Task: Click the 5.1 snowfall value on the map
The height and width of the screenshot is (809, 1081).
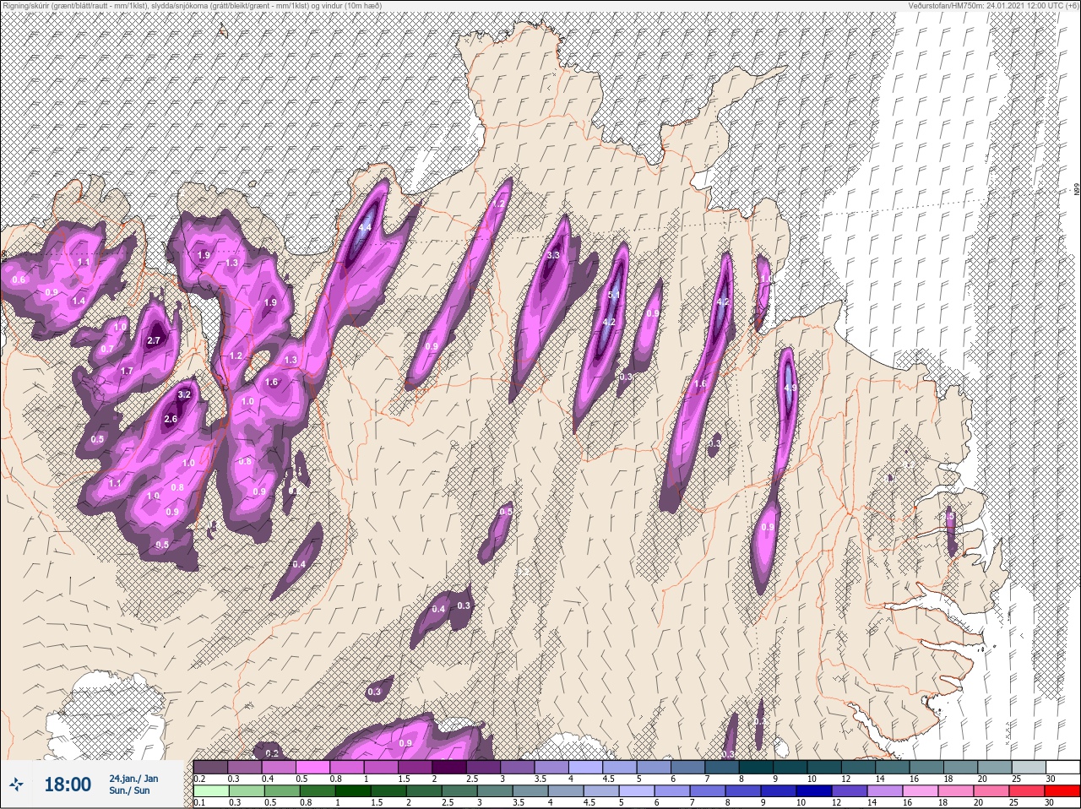Action: (x=614, y=295)
